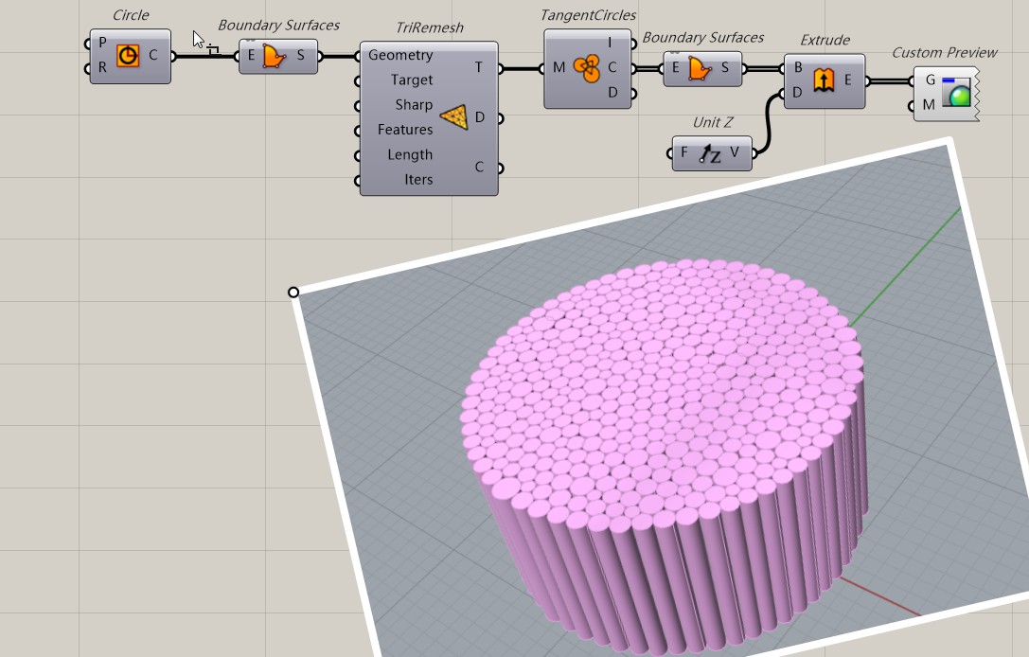Image resolution: width=1029 pixels, height=657 pixels.
Task: Click the sketch image corner grip handle
Action: [293, 293]
